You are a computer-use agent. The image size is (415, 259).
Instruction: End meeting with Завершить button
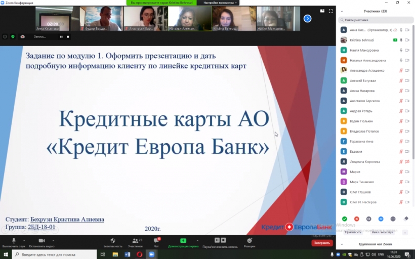pos(322,243)
